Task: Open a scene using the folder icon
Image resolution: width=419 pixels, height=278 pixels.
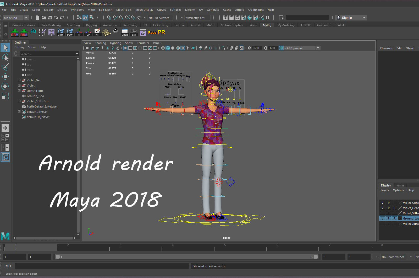Action: pyautogui.click(x=43, y=18)
